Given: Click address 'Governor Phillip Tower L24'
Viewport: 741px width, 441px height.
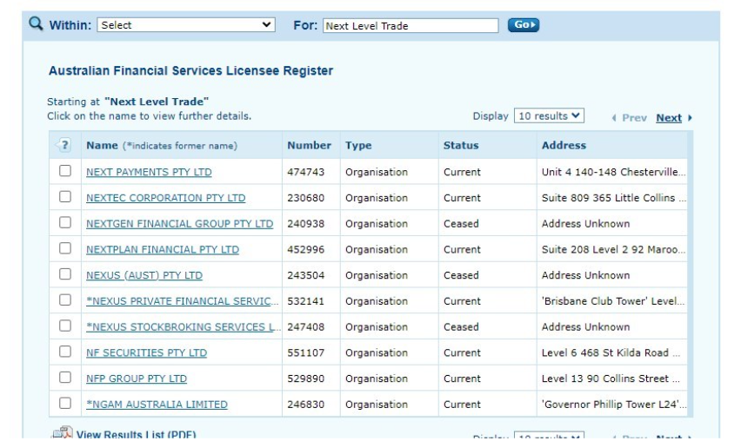Looking at the screenshot, I should coord(614,405).
